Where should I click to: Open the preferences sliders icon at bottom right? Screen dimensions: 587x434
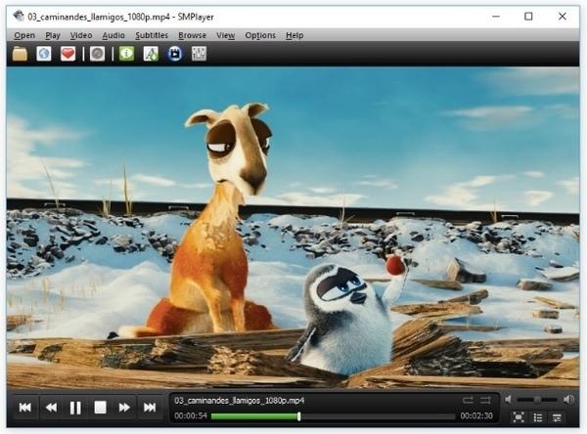point(557,416)
